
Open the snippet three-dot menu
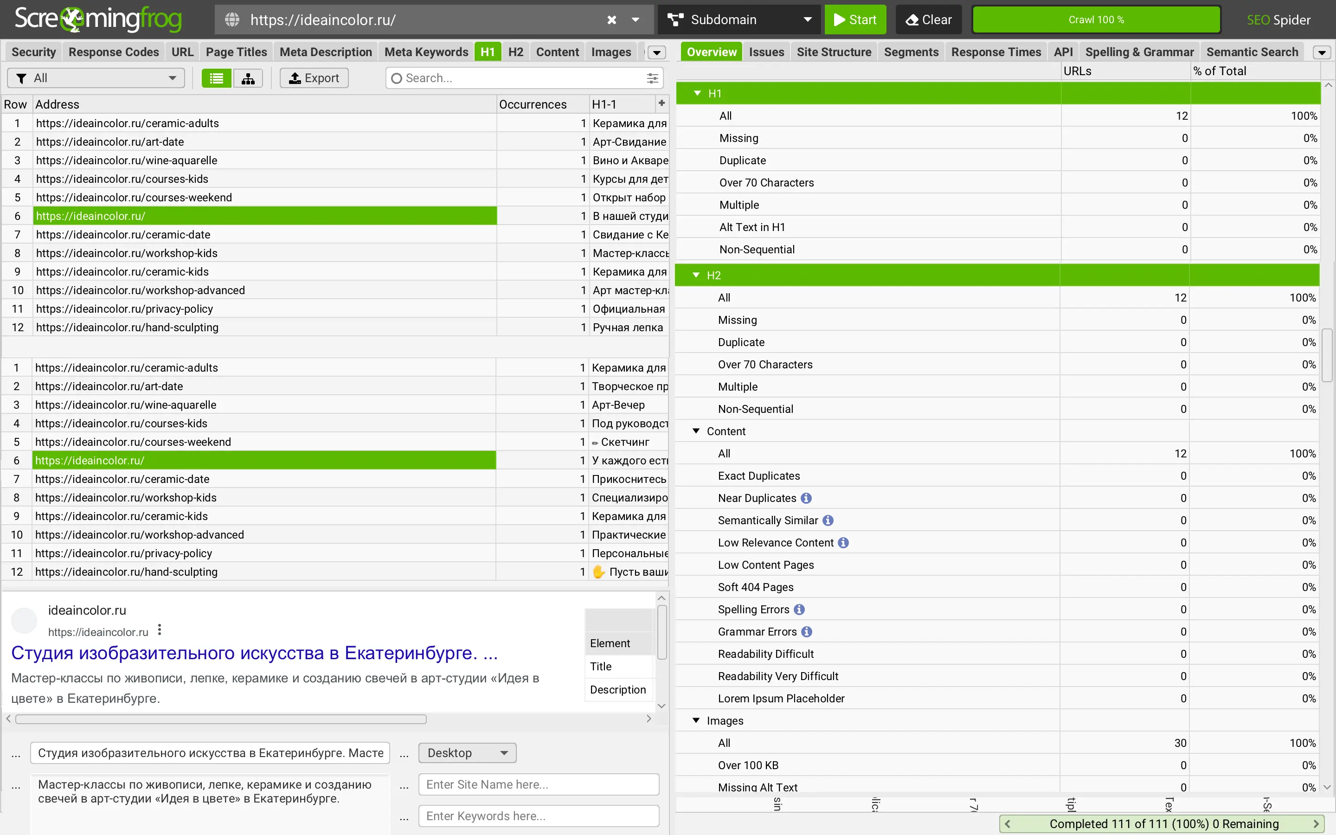tap(160, 629)
